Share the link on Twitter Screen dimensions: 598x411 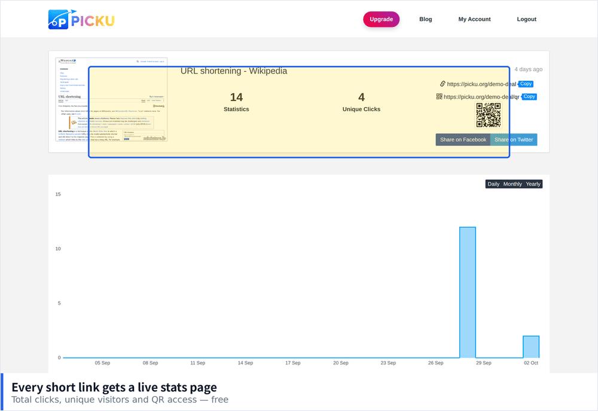514,139
